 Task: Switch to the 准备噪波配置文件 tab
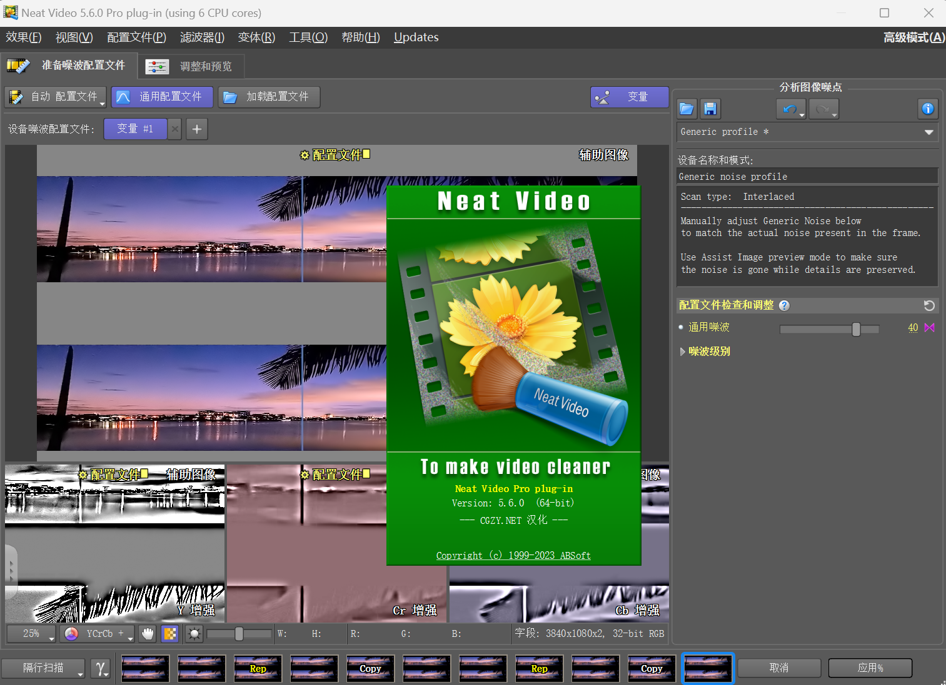tap(70, 66)
